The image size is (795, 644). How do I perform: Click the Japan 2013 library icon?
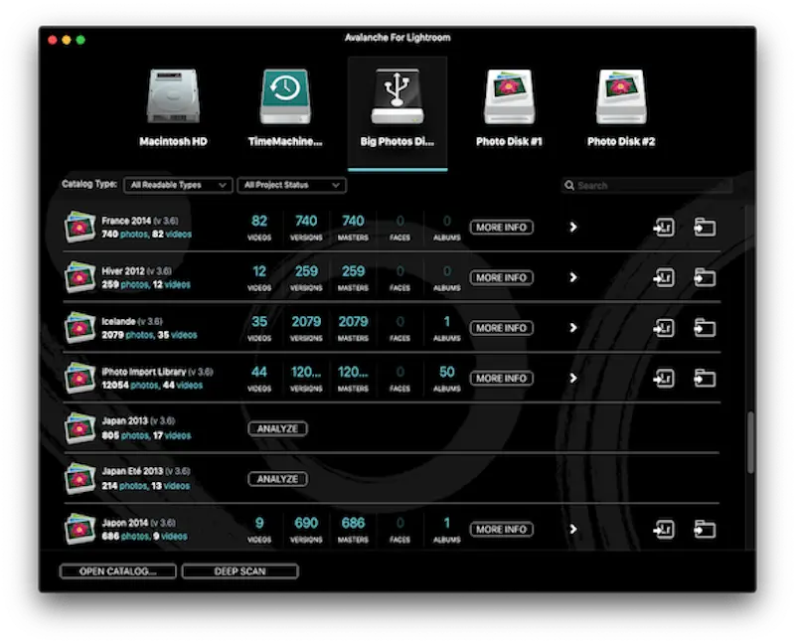point(79,428)
